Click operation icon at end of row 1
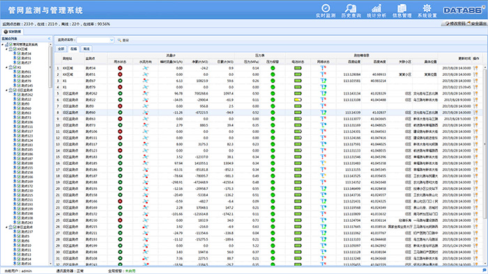This screenshot has width=488, height=274. 475,68
